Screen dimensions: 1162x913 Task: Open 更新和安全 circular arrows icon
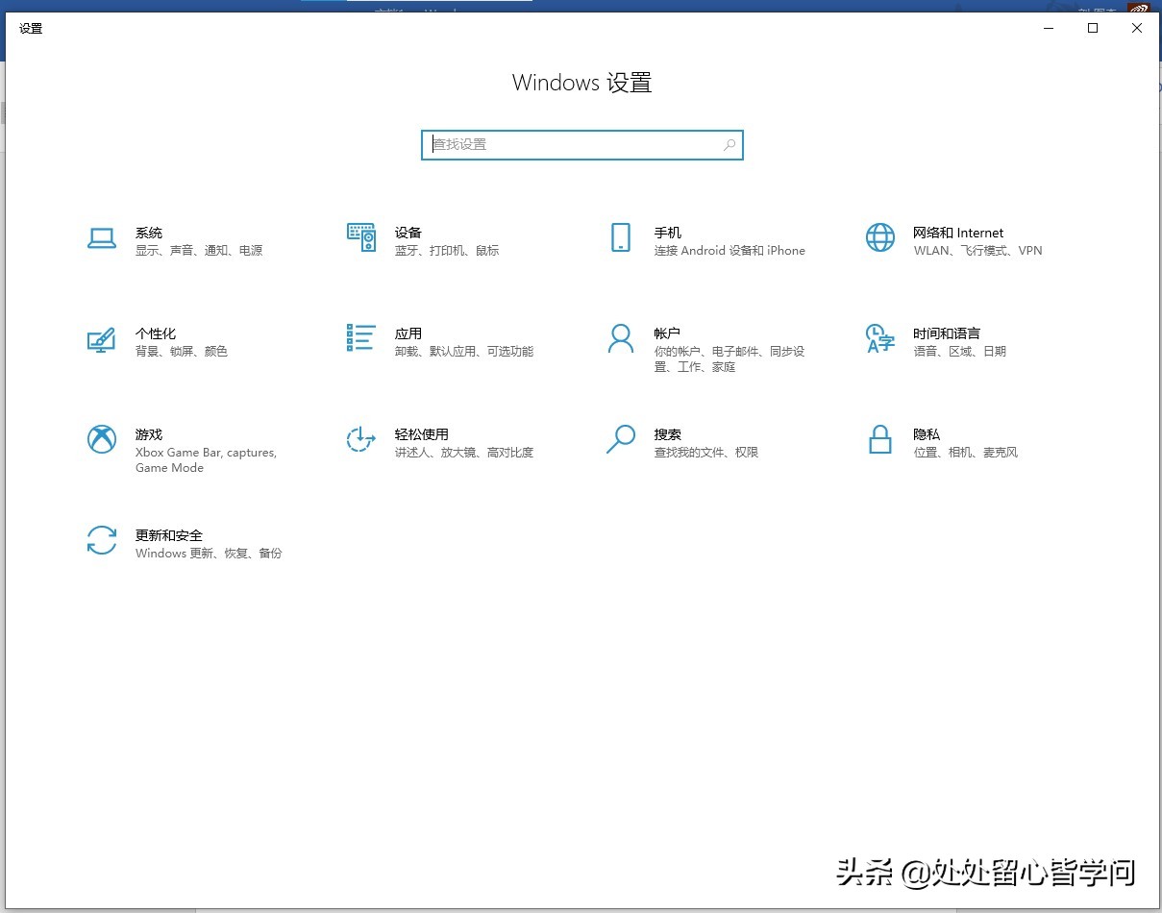(102, 541)
